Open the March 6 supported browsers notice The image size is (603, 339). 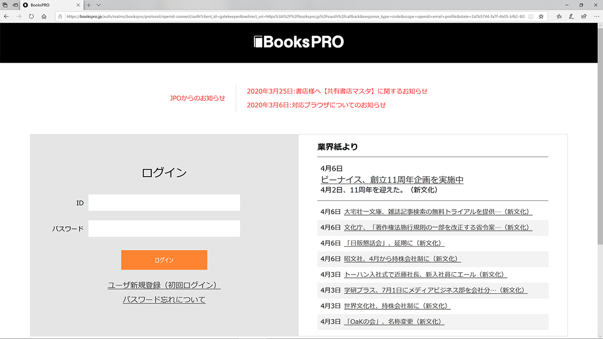tap(316, 105)
